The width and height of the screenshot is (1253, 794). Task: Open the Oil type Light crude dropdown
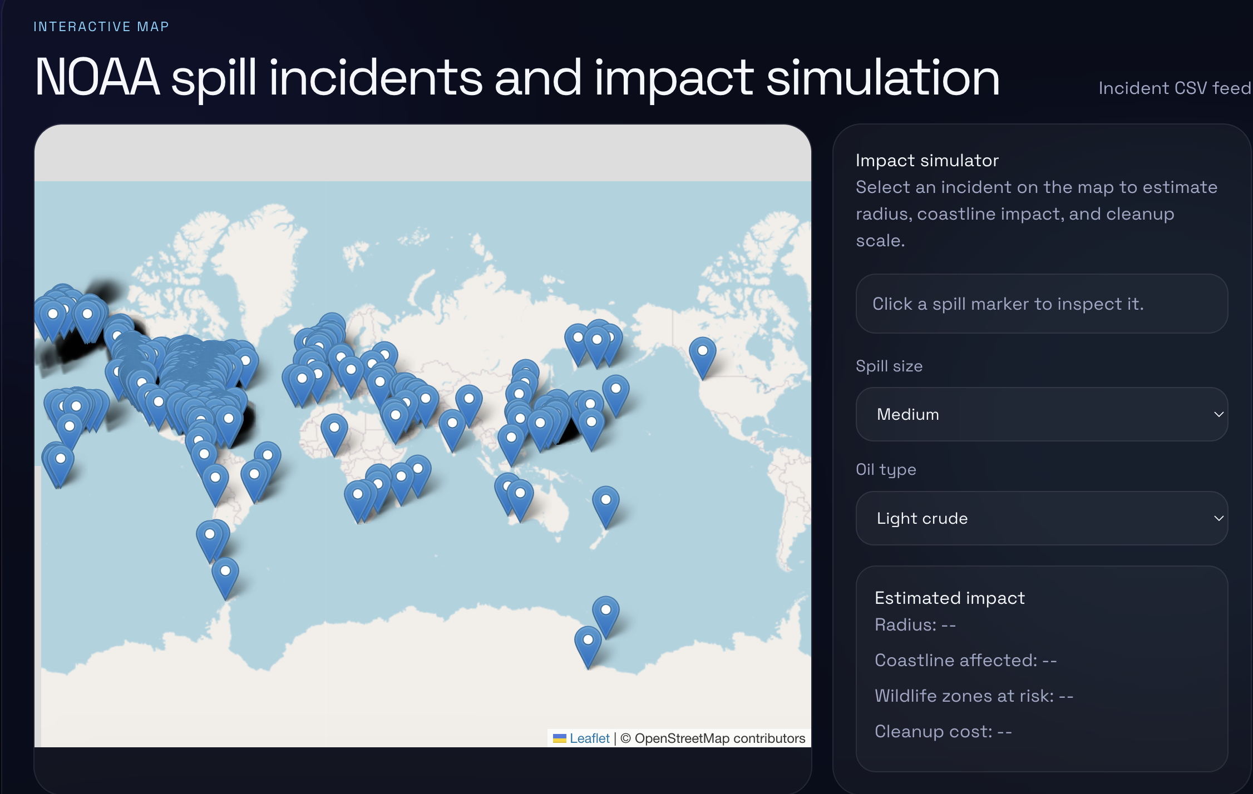[1041, 518]
